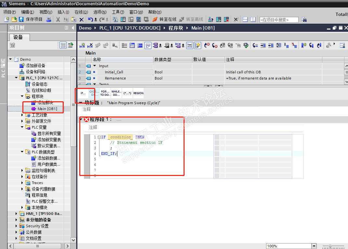The height and width of the screenshot is (249, 348).
Task: Click the new project icon in main toolbar
Action: [6, 19]
